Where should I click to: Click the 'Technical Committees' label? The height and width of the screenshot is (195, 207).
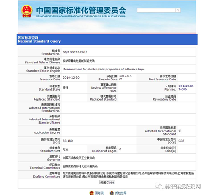click(45, 168)
